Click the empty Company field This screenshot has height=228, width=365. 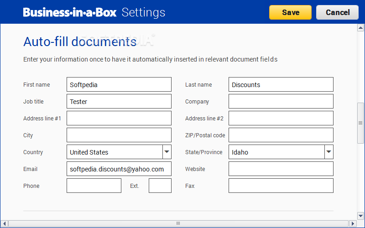(281, 101)
